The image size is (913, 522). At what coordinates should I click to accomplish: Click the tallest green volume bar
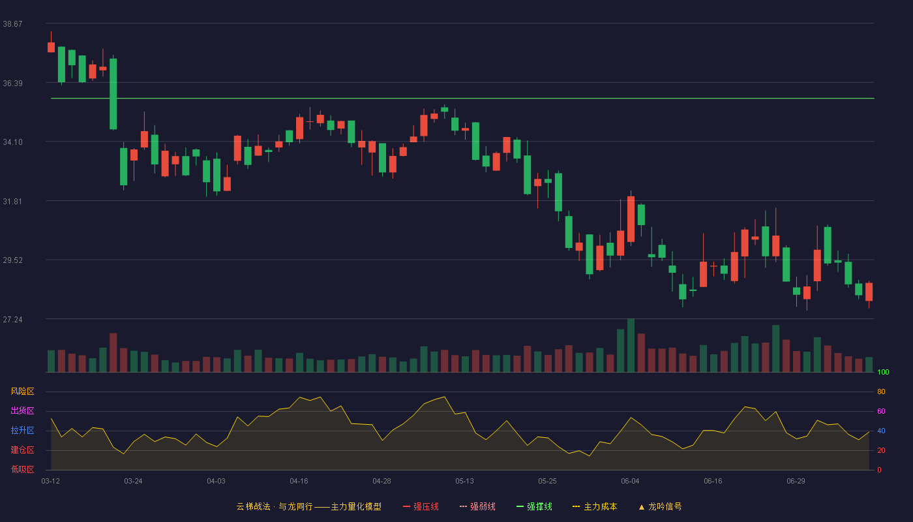coord(631,345)
